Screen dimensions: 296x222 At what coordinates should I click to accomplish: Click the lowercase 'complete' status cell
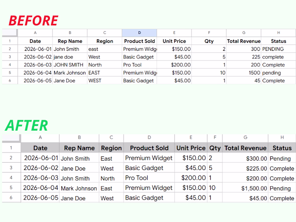coord(279,57)
